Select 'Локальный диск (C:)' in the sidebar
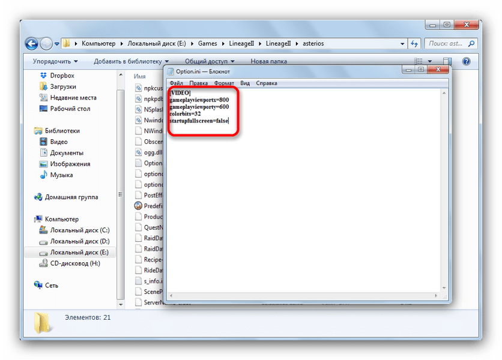Screen dimensions: 502x360 (x=74, y=230)
